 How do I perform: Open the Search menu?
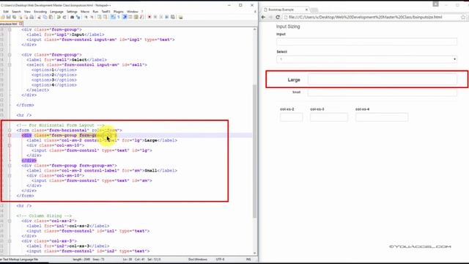coord(16,12)
